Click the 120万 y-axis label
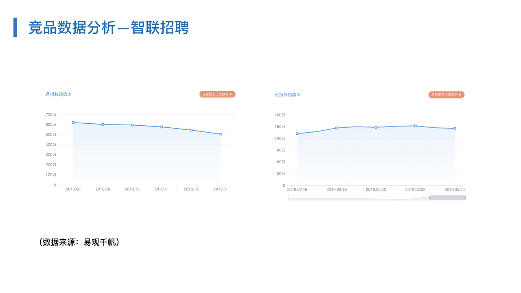Image resolution: width=521 pixels, height=293 pixels. coord(280,139)
